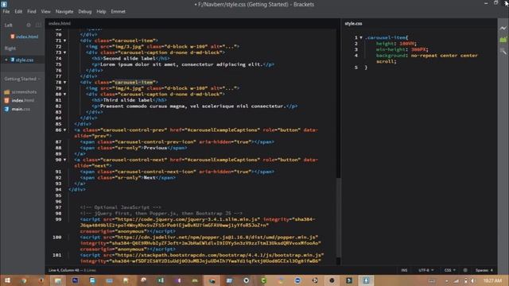Select the style.css pane header tab
Viewport: 509px width, 286px height.
[x=353, y=23]
